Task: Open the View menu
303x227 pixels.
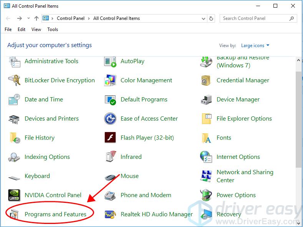Action: [36, 29]
